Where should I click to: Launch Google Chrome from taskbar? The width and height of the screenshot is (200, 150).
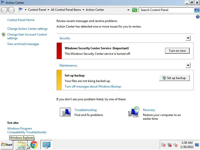34,145
